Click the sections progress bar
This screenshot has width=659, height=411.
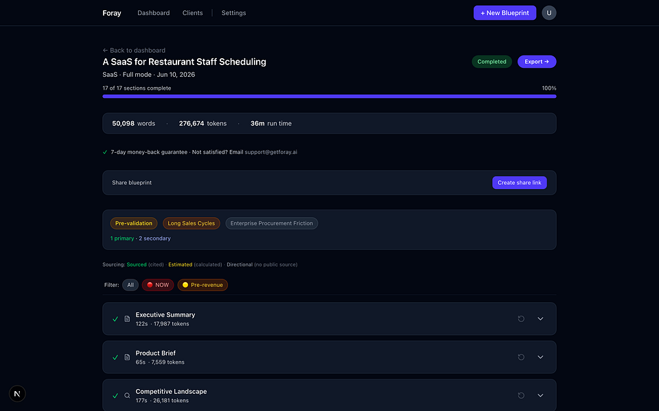pyautogui.click(x=329, y=97)
